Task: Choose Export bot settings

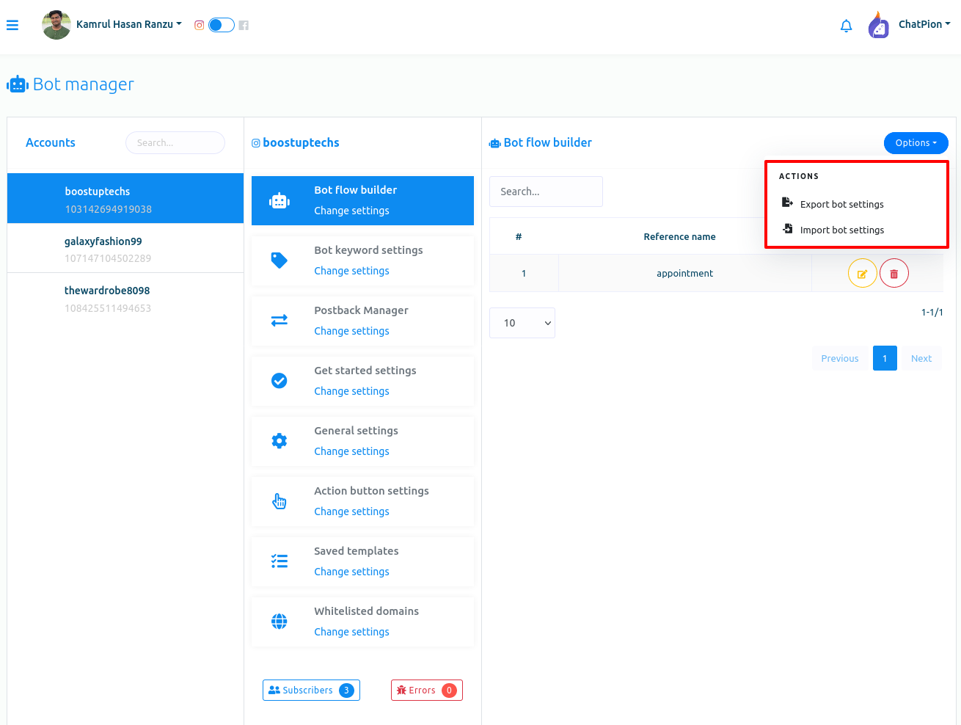Action: tap(841, 204)
